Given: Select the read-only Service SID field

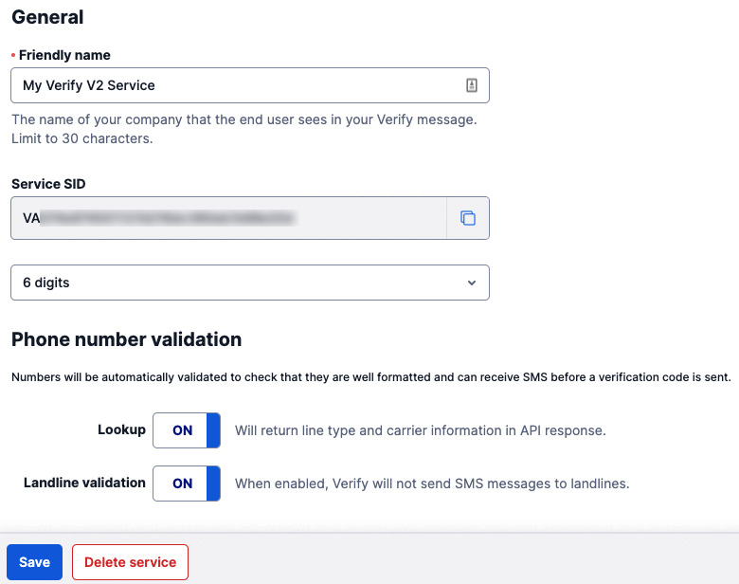Looking at the screenshot, I should (228, 218).
